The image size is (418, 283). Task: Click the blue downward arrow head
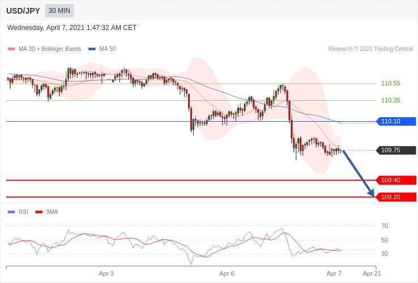[x=371, y=192]
